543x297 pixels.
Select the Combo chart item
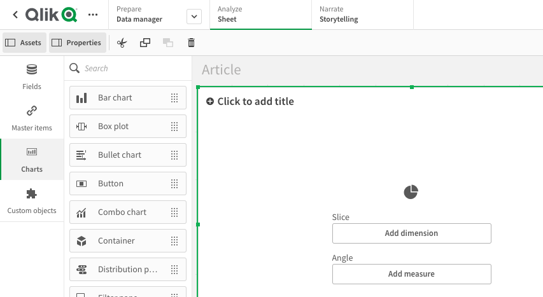(127, 212)
